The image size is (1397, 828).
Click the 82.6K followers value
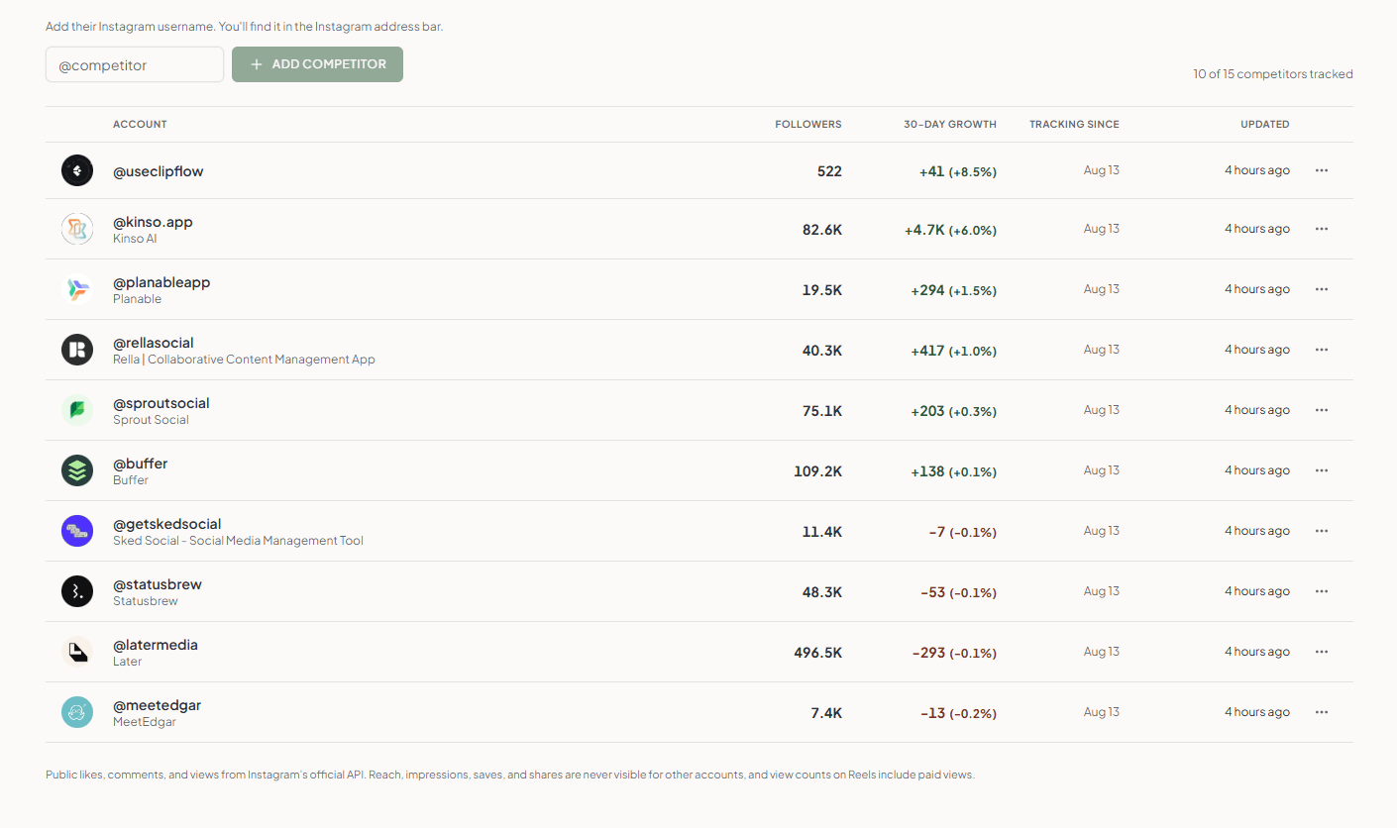click(x=822, y=230)
